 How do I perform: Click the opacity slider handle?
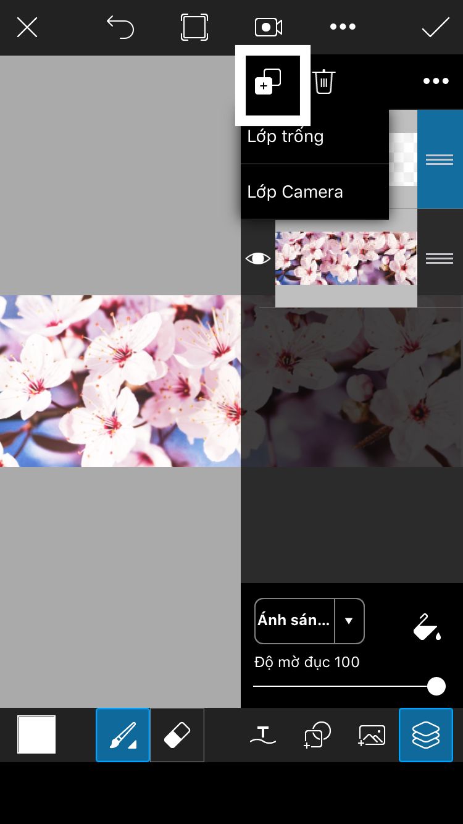pos(436,686)
